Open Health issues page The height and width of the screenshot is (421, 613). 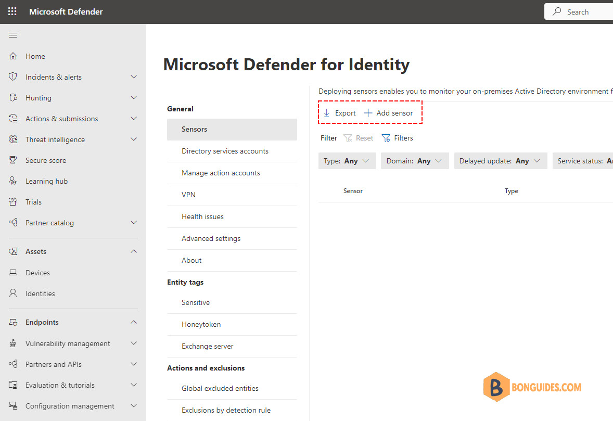232,217
